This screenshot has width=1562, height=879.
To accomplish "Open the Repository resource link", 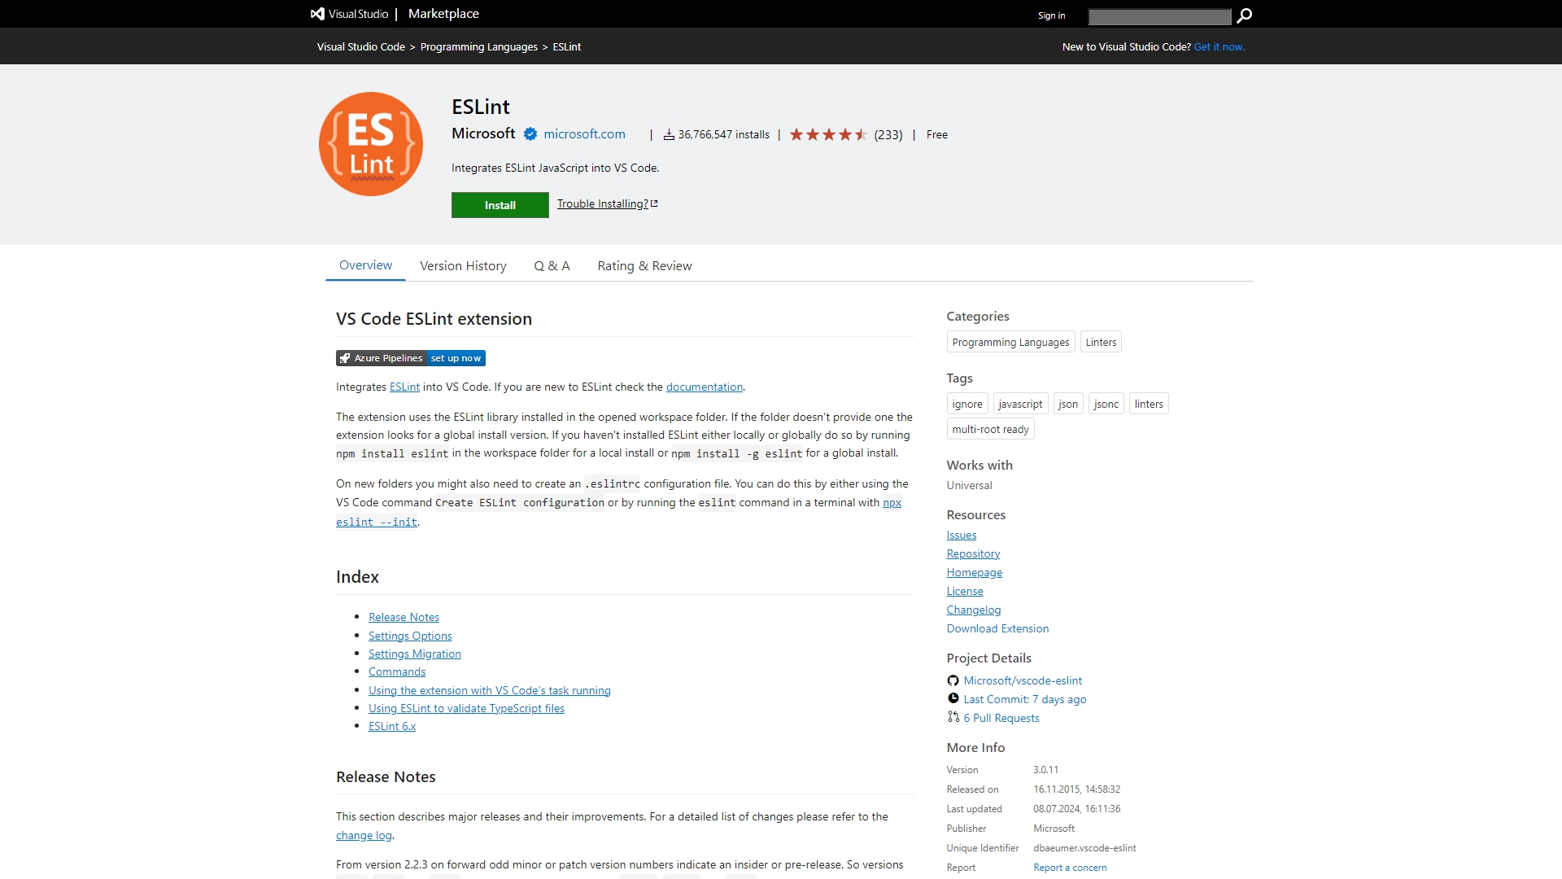I will [973, 553].
